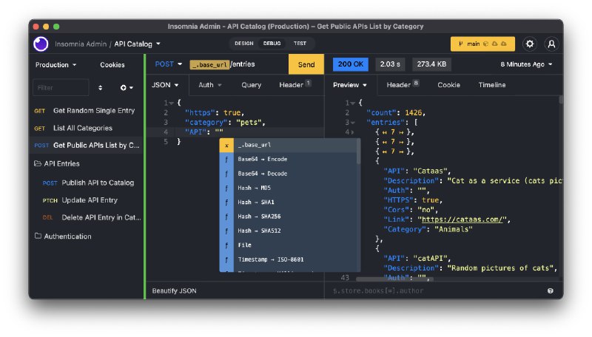Click the Insomnia purple logo icon
Viewport: 592px width, 337px height.
tap(41, 44)
